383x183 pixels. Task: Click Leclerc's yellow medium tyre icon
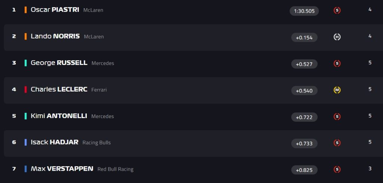(x=337, y=90)
